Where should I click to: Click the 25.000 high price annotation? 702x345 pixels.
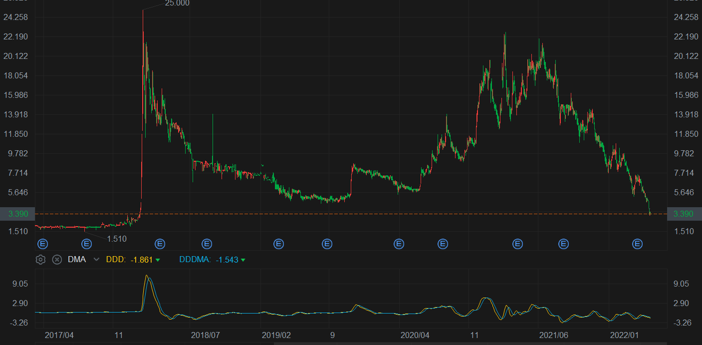[177, 3]
